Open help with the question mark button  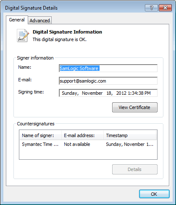(151, 8)
